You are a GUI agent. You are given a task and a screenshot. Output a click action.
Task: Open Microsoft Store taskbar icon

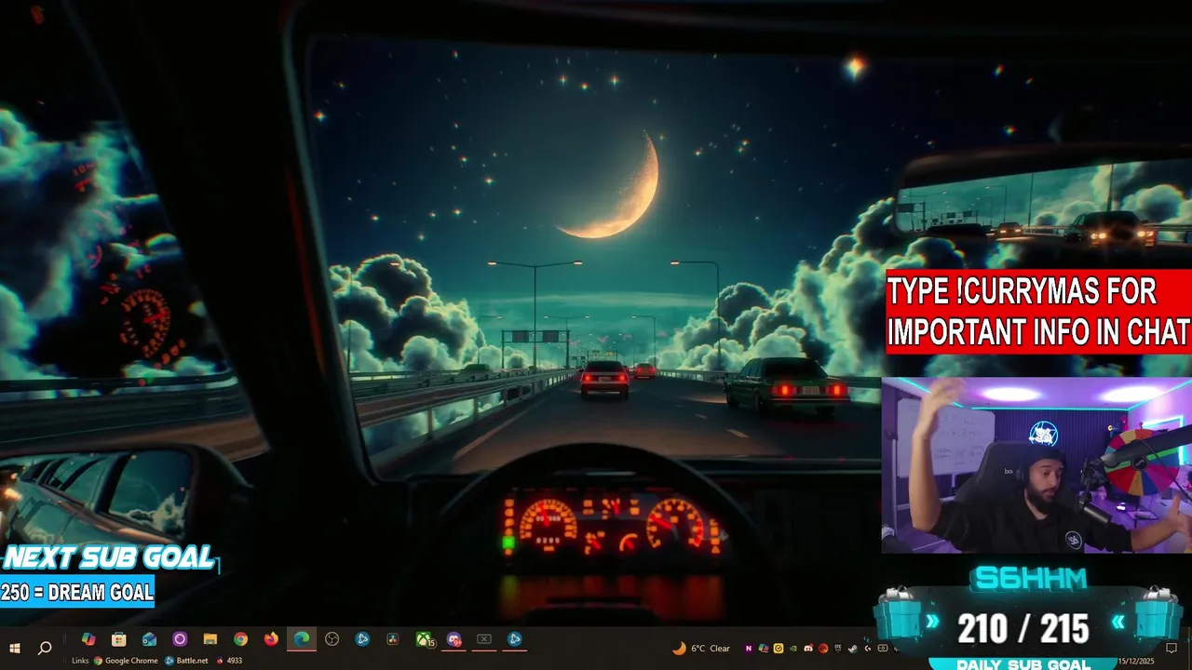(119, 639)
